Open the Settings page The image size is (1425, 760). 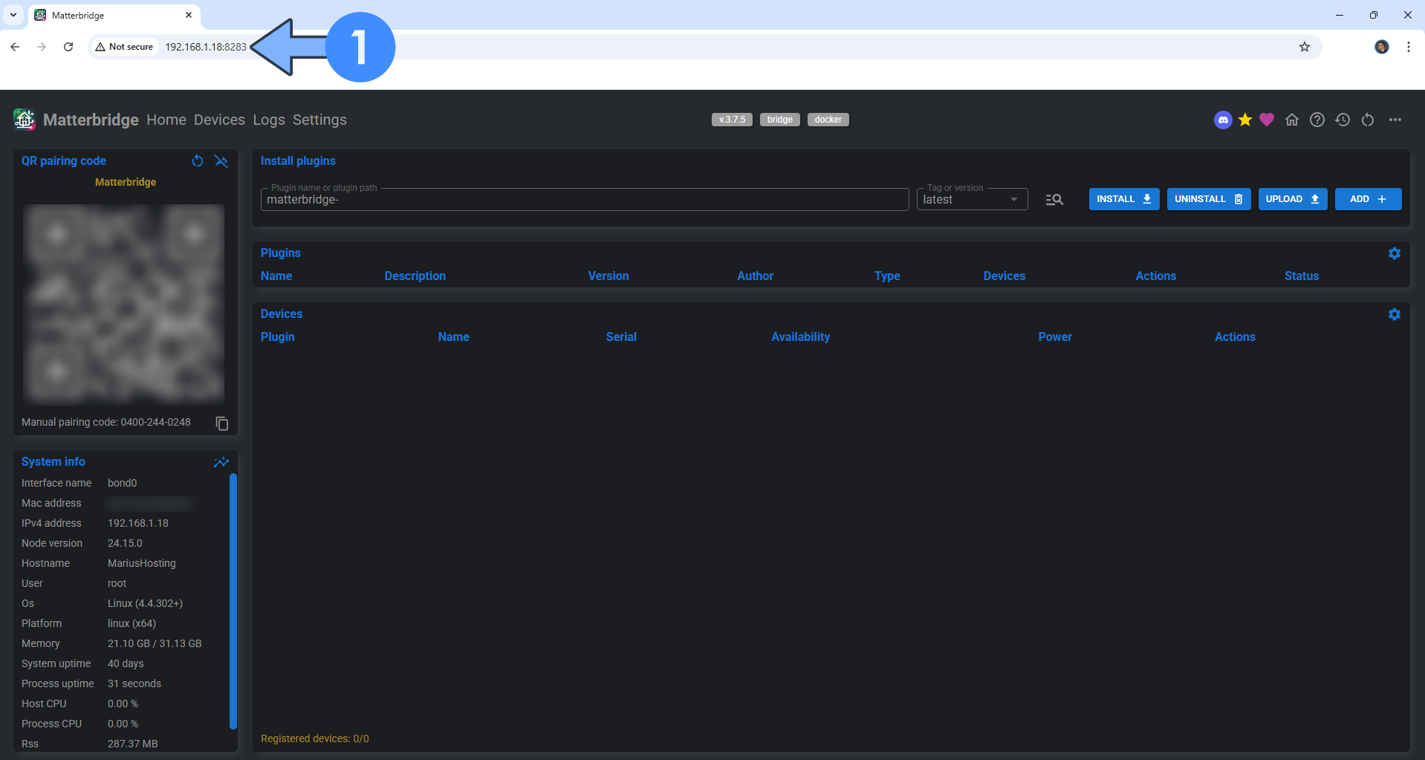coord(319,120)
